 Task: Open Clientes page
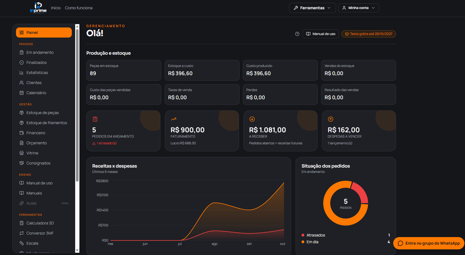(x=44, y=83)
